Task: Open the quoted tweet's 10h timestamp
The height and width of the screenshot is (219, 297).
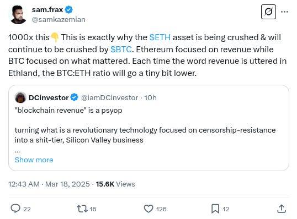Action: 150,98
